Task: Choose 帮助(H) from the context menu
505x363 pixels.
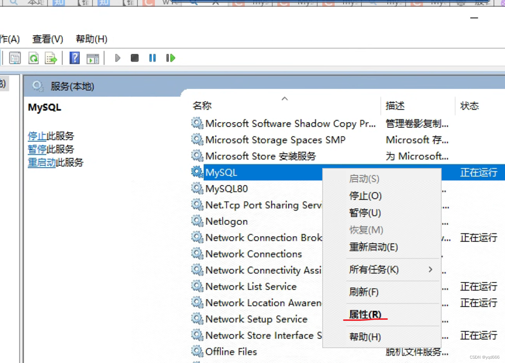Action: [365, 337]
